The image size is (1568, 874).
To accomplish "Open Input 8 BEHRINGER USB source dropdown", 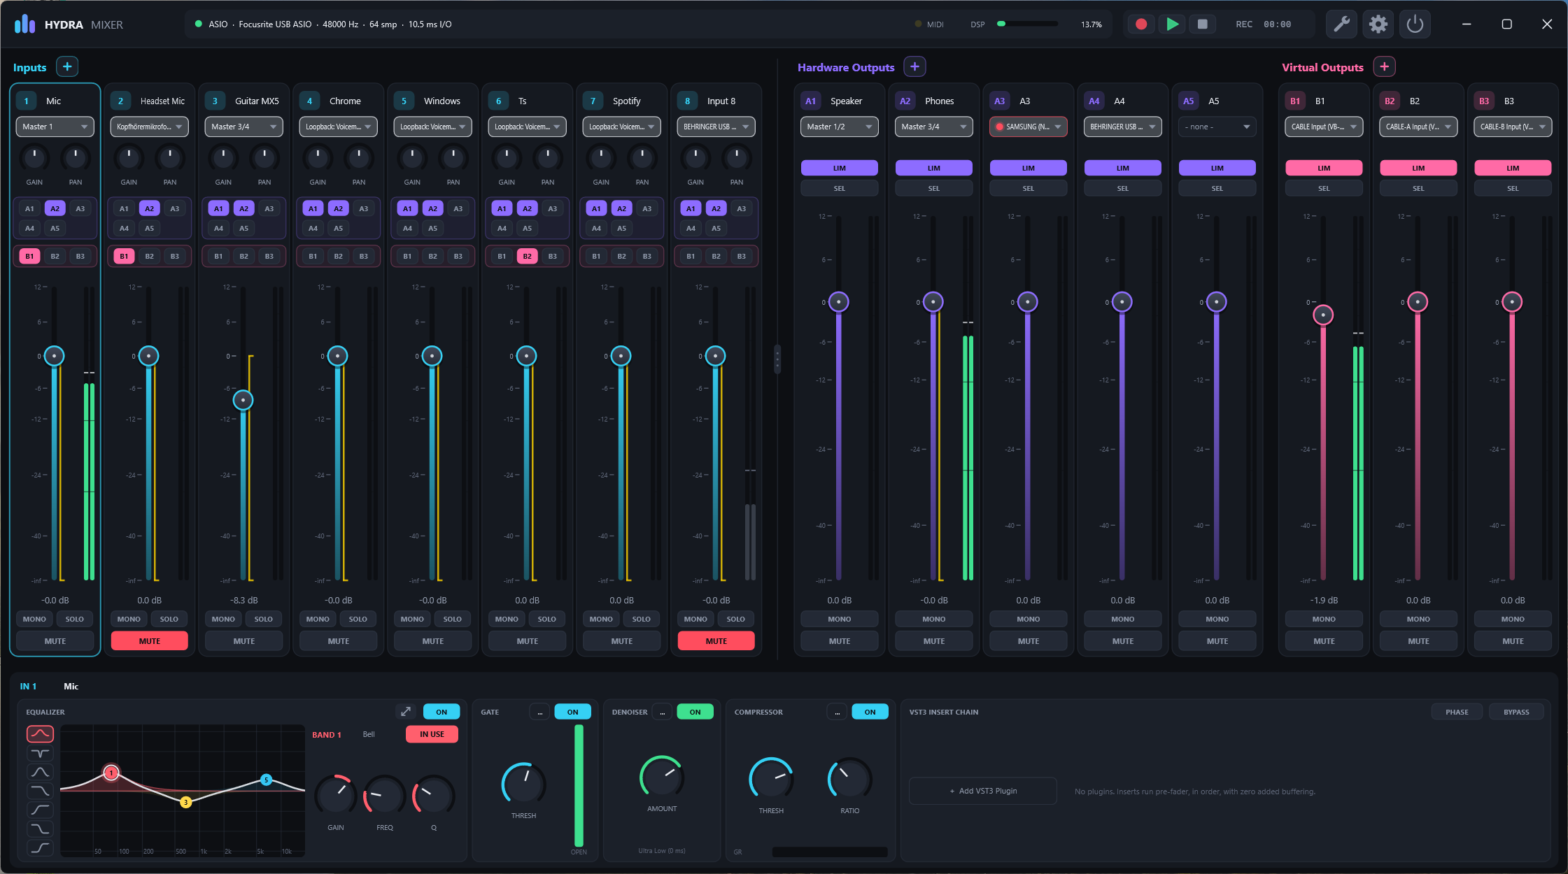I will point(716,127).
